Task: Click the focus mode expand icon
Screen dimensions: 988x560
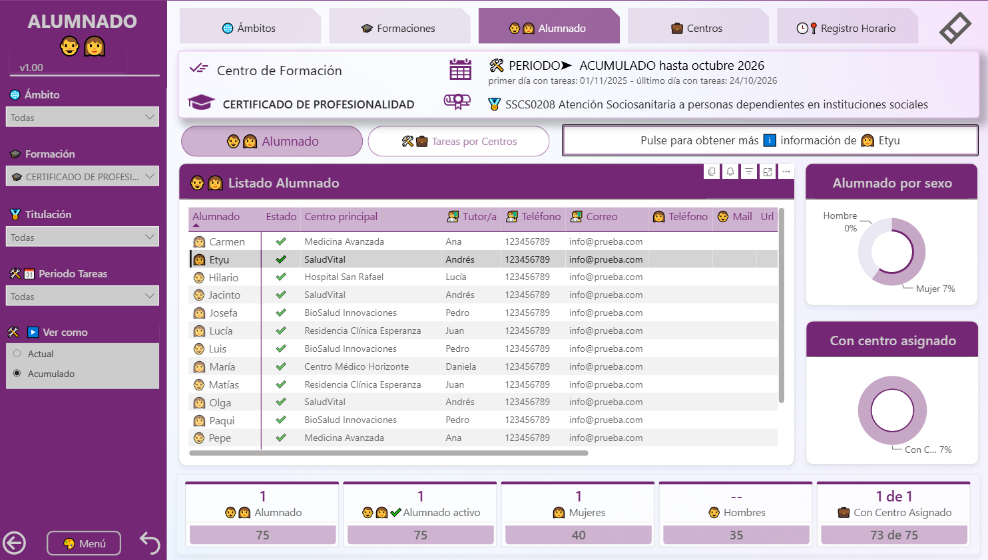Action: [x=768, y=172]
